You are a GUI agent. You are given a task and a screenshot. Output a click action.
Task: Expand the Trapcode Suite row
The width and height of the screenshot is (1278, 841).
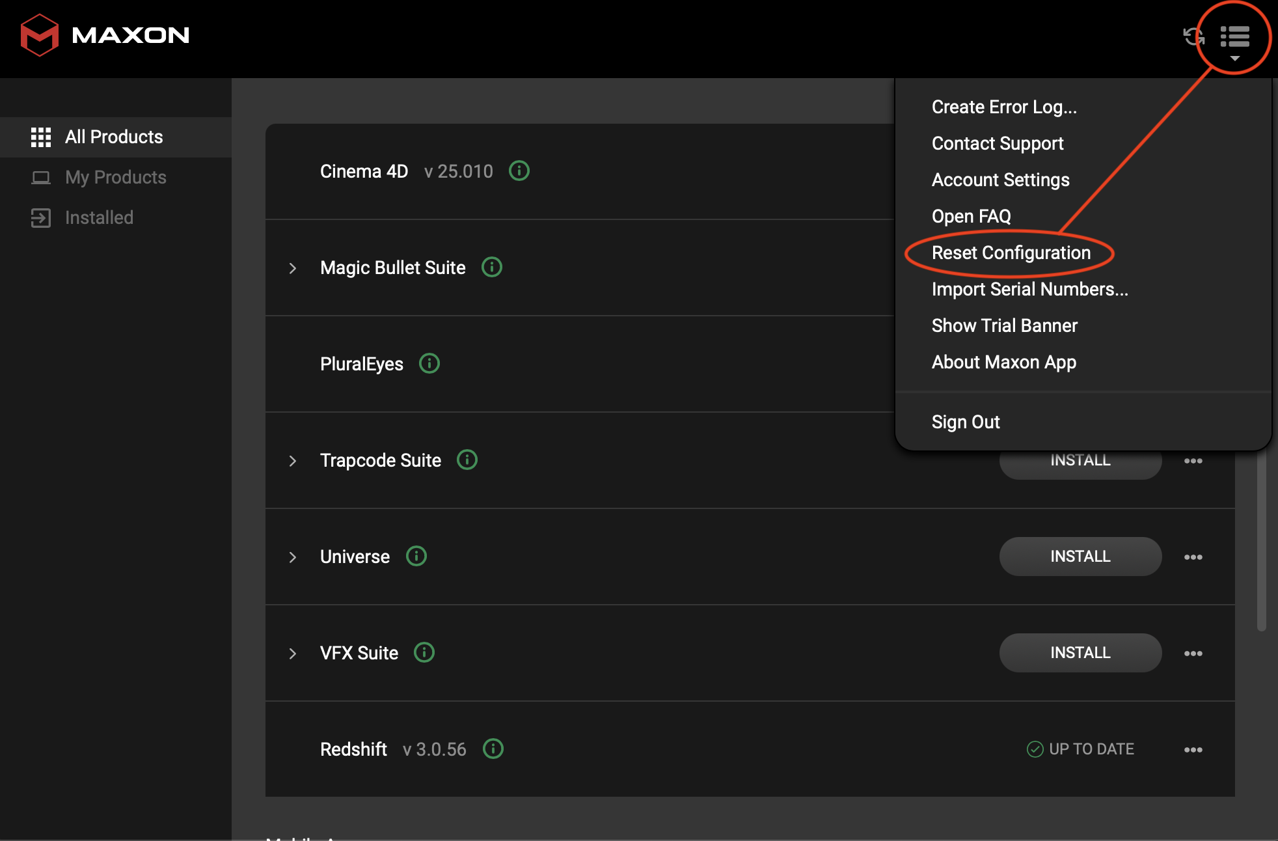tap(293, 461)
